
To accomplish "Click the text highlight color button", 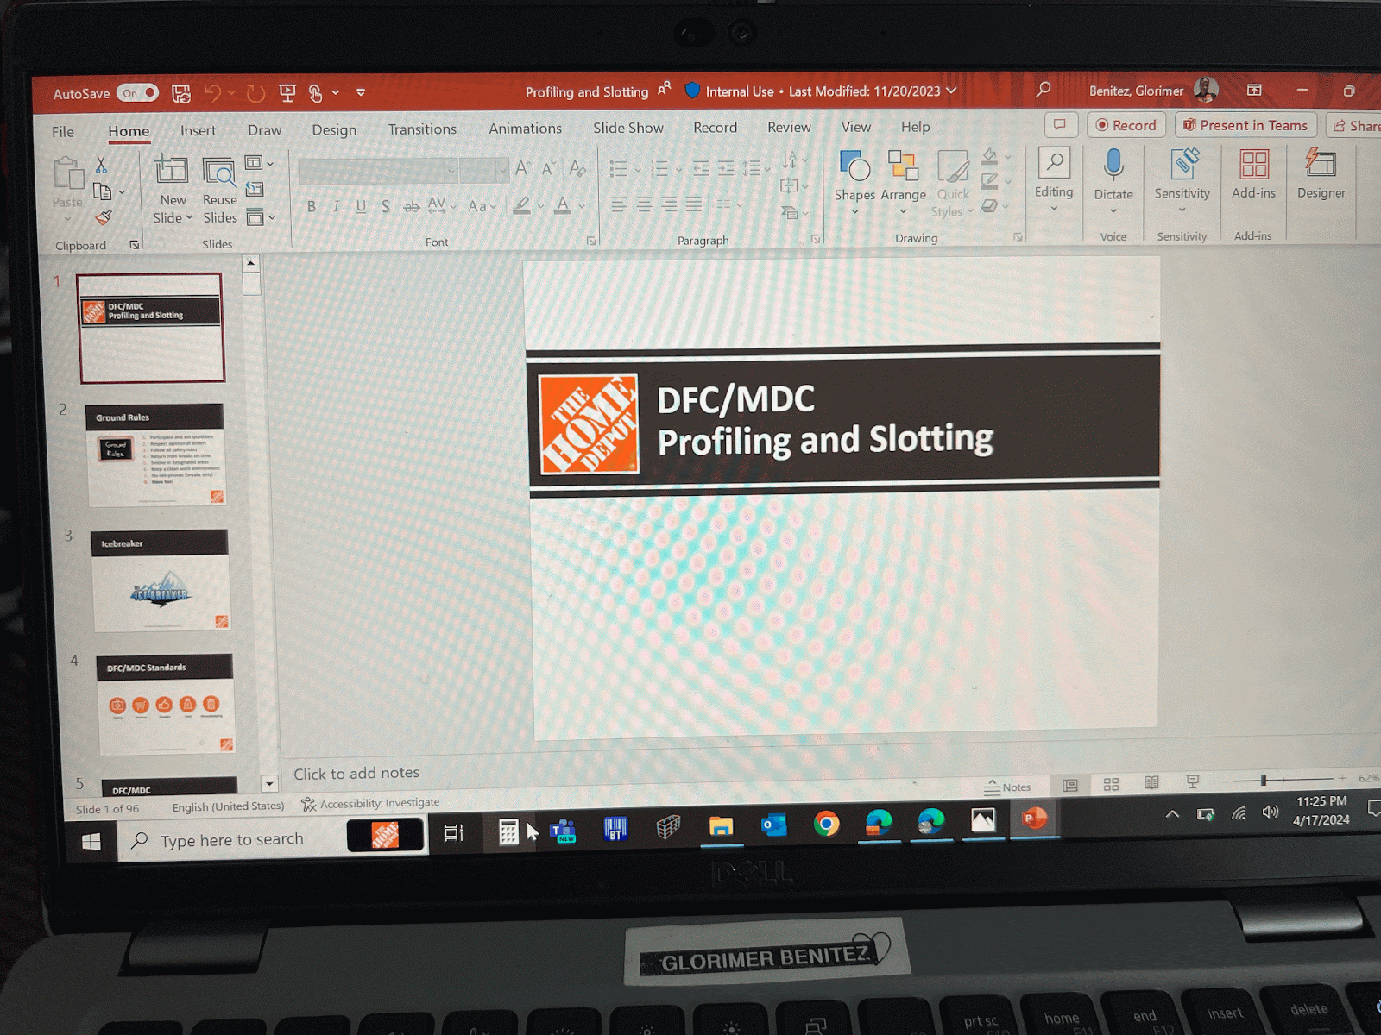I will tap(521, 205).
